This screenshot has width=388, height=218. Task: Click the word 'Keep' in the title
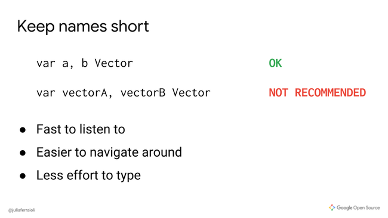(36, 27)
